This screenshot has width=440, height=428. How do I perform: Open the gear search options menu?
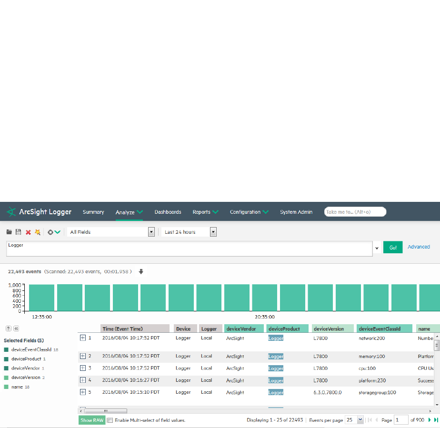click(54, 232)
